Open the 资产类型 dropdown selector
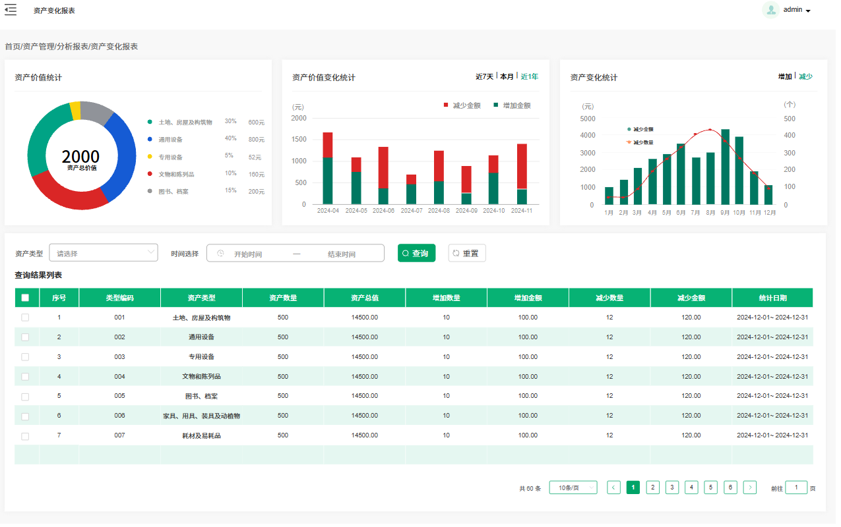 coord(104,253)
